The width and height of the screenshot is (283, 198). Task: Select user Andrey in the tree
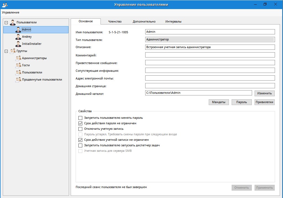(27, 37)
